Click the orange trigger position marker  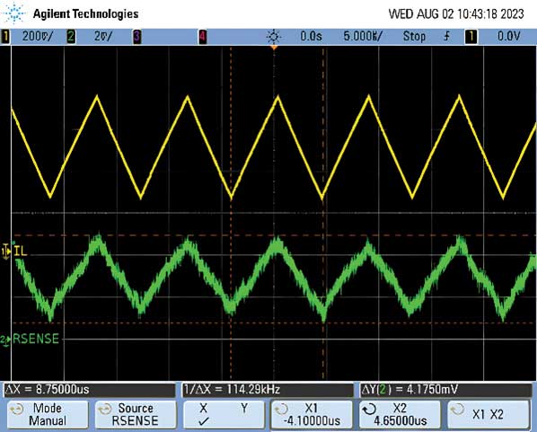click(x=274, y=48)
